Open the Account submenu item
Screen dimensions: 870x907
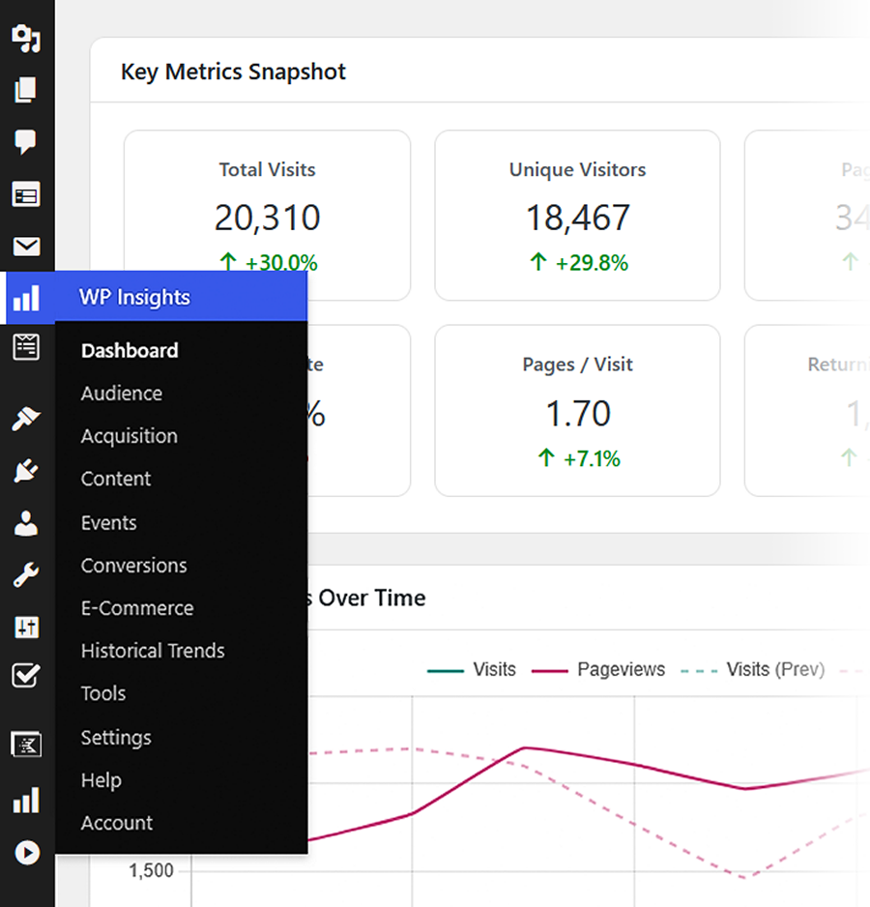pyautogui.click(x=117, y=823)
